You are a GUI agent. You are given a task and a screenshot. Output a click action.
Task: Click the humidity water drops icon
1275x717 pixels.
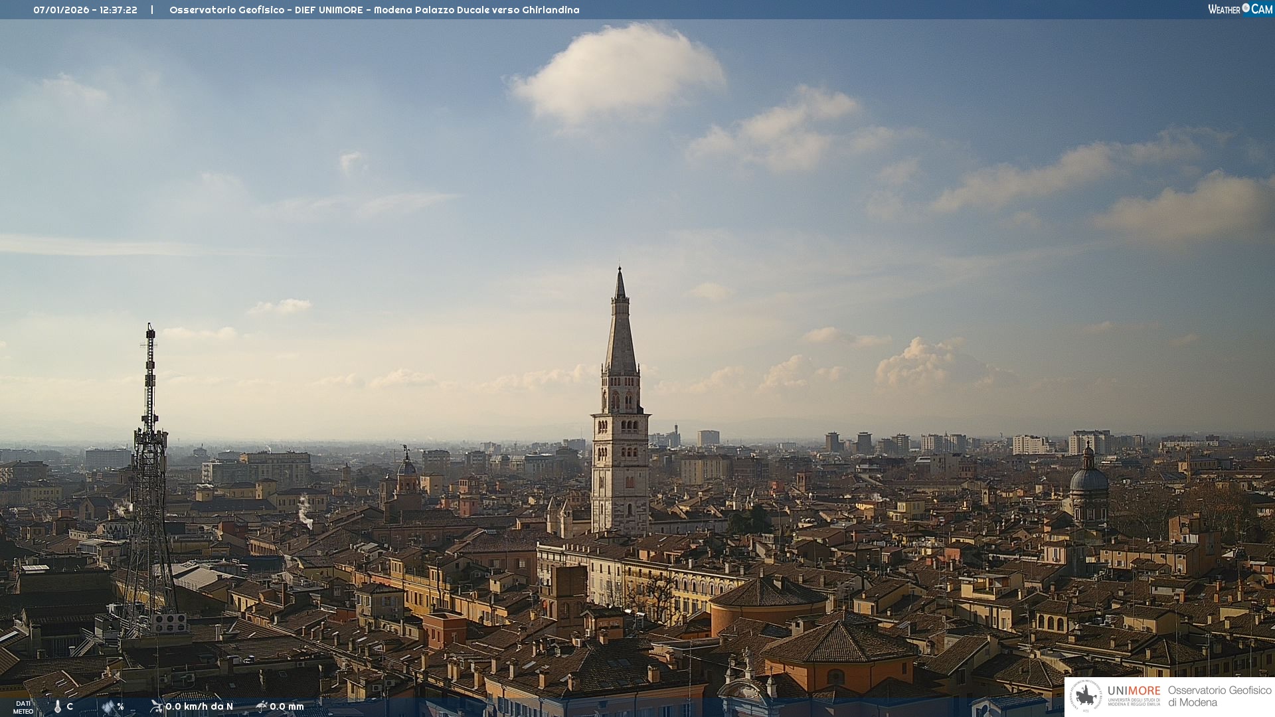108,706
